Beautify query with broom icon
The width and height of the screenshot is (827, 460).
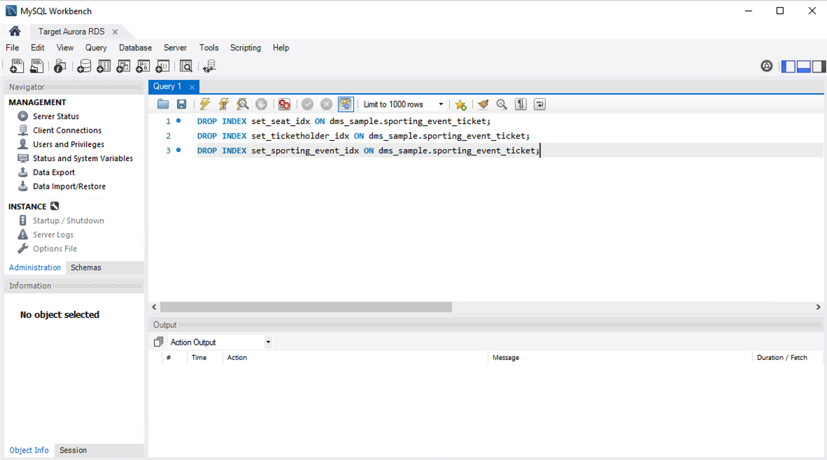point(483,104)
